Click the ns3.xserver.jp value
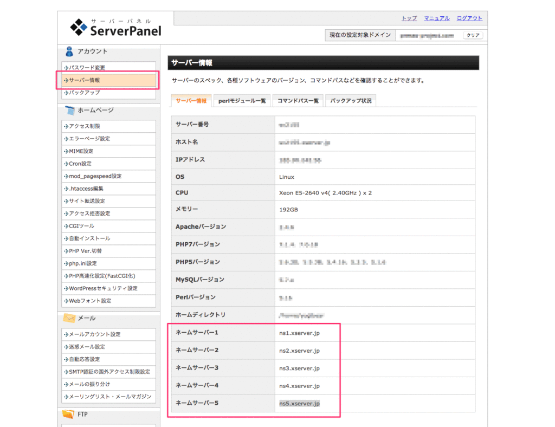 coord(299,368)
